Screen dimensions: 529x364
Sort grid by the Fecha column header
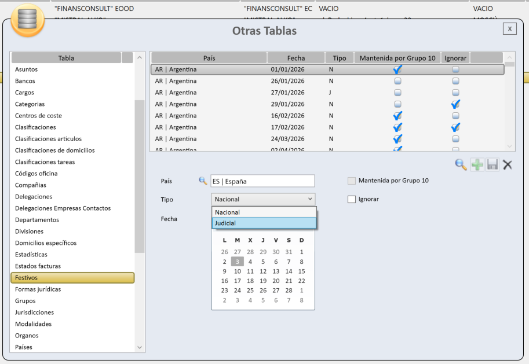[295, 58]
